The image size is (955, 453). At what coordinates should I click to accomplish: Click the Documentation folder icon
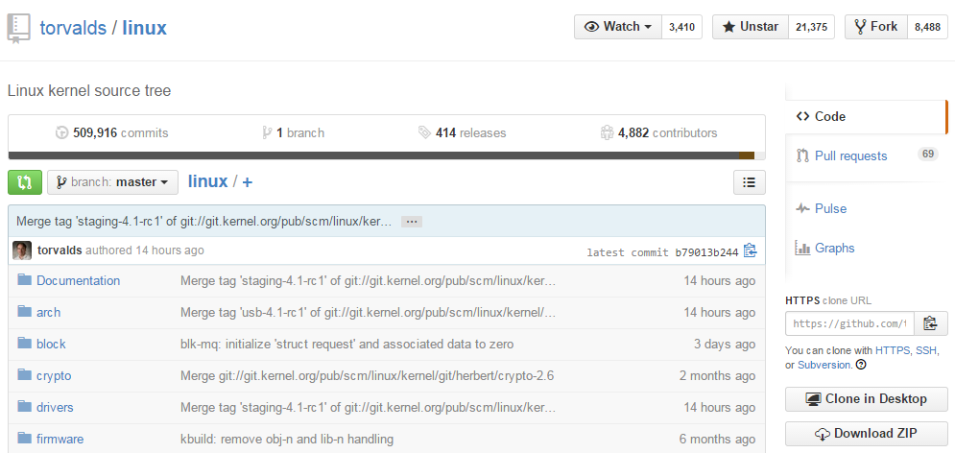point(24,280)
